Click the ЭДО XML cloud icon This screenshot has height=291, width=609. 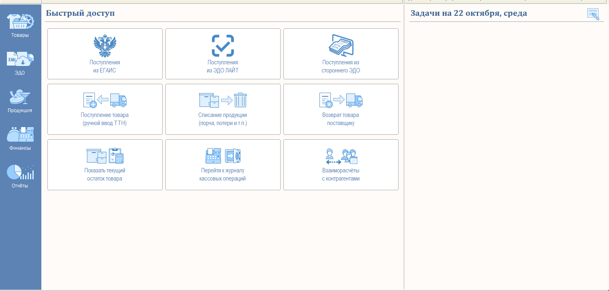pos(20,61)
